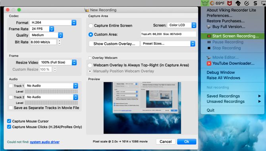The height and width of the screenshot is (151, 266).
Task: Check Save as Separate Tracks in Movie File
Action: [x=11, y=108]
